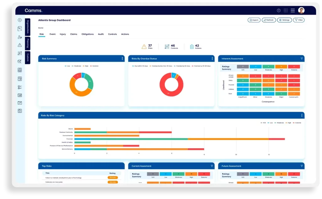
Task: Open the help question mark icon
Action: (x=279, y=10)
